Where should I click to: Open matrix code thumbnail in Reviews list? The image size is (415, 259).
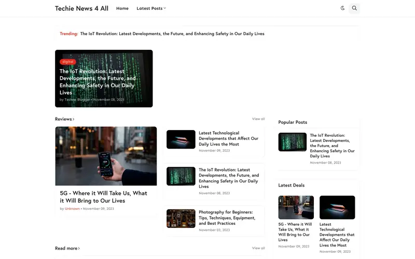coord(181,176)
